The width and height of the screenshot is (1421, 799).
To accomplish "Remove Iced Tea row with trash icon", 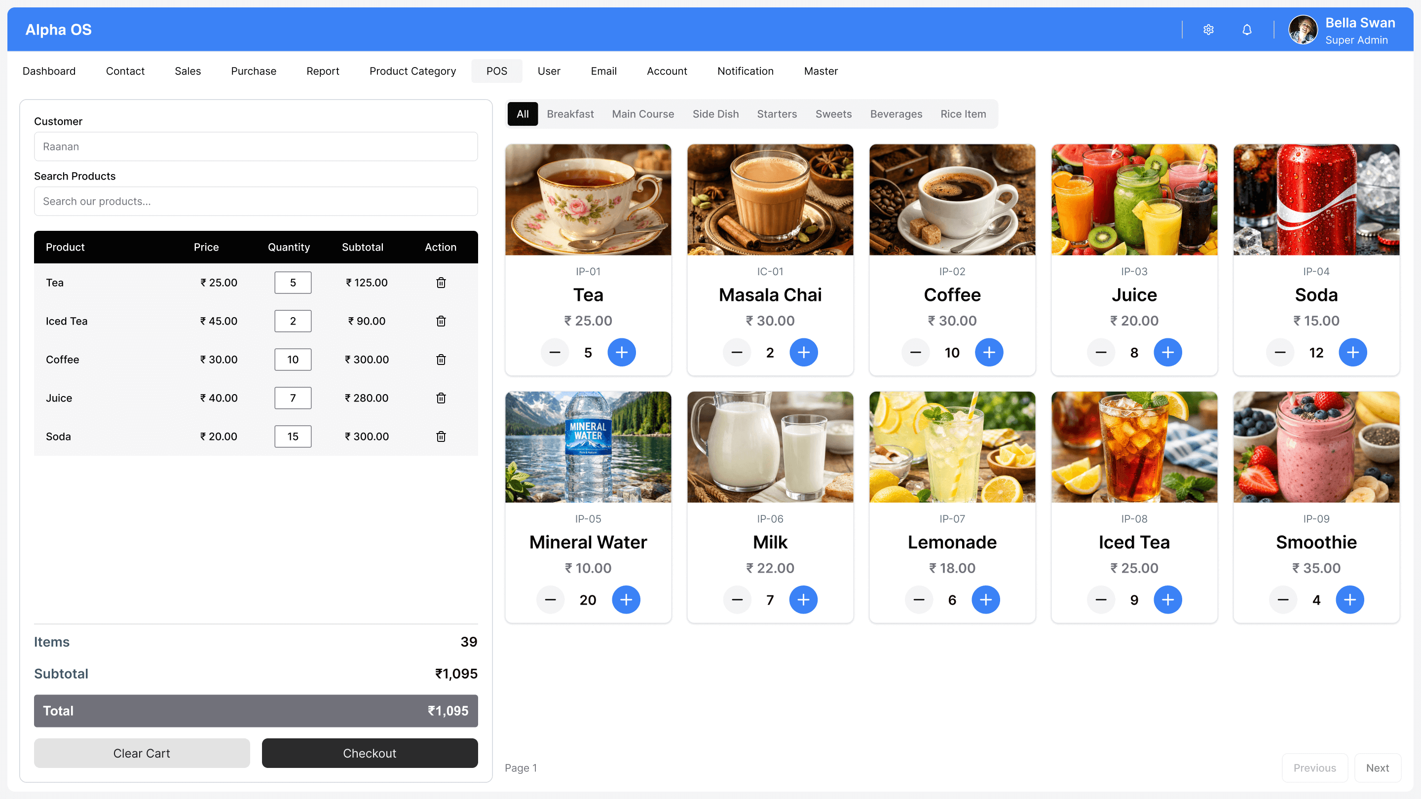I will coord(441,321).
